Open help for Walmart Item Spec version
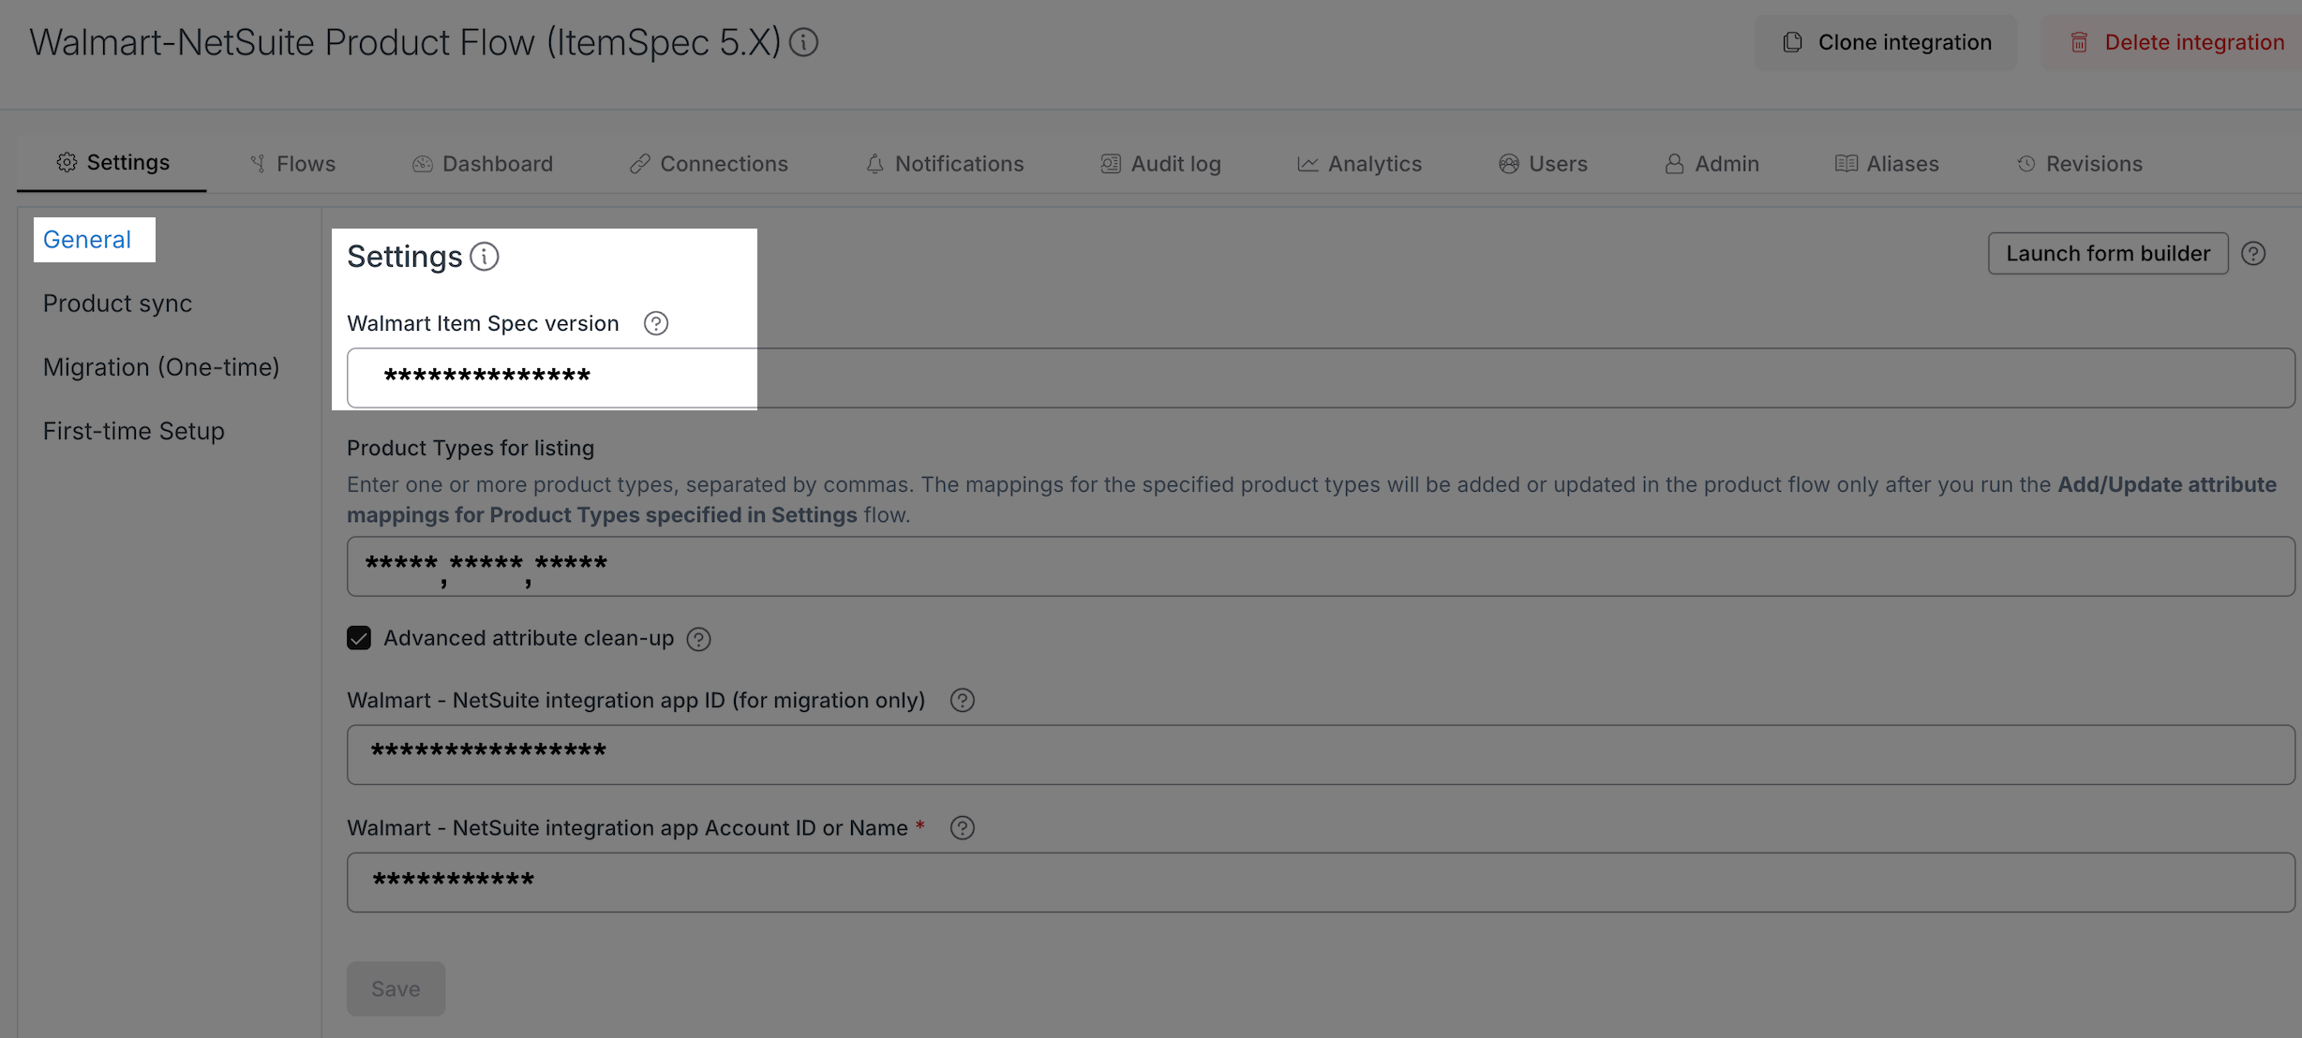 pos(656,323)
